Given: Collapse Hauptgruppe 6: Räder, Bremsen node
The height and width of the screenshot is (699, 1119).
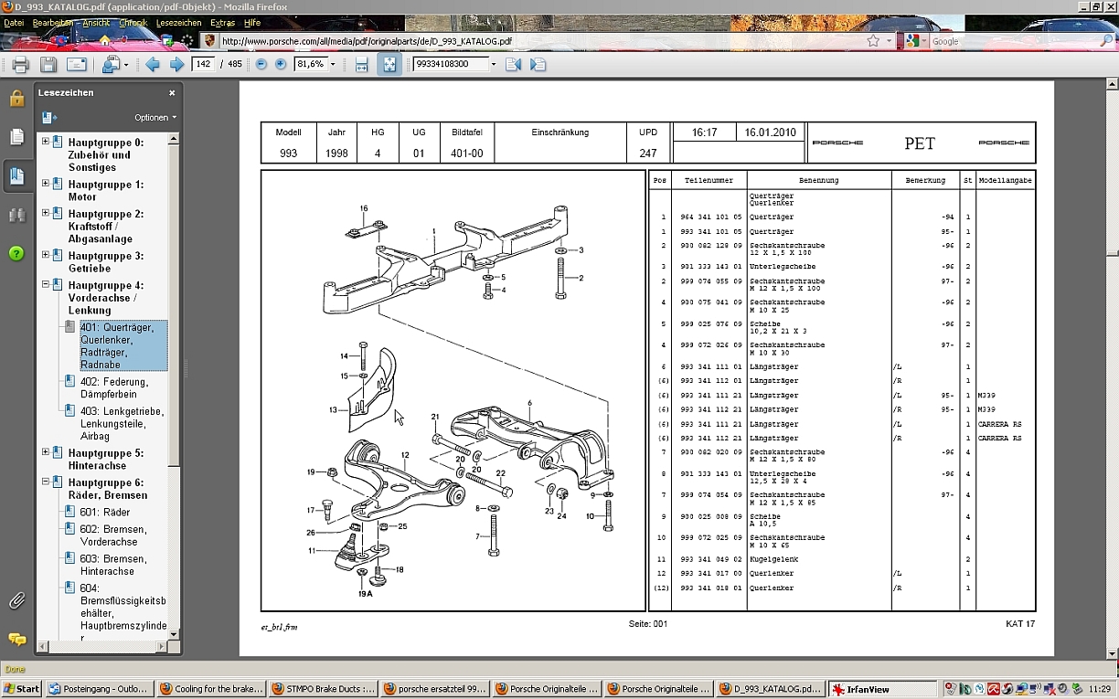Looking at the screenshot, I should 46,482.
